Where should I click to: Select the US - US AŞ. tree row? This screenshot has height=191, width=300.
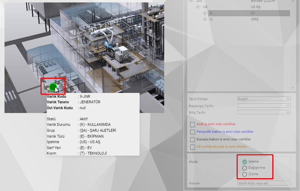246,7
